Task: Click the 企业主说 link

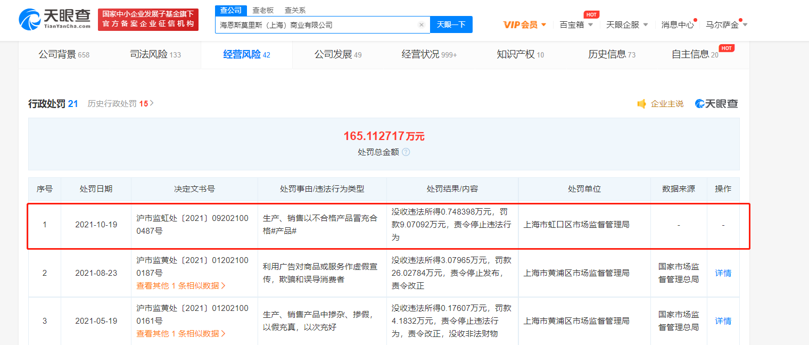Action: click(x=667, y=104)
